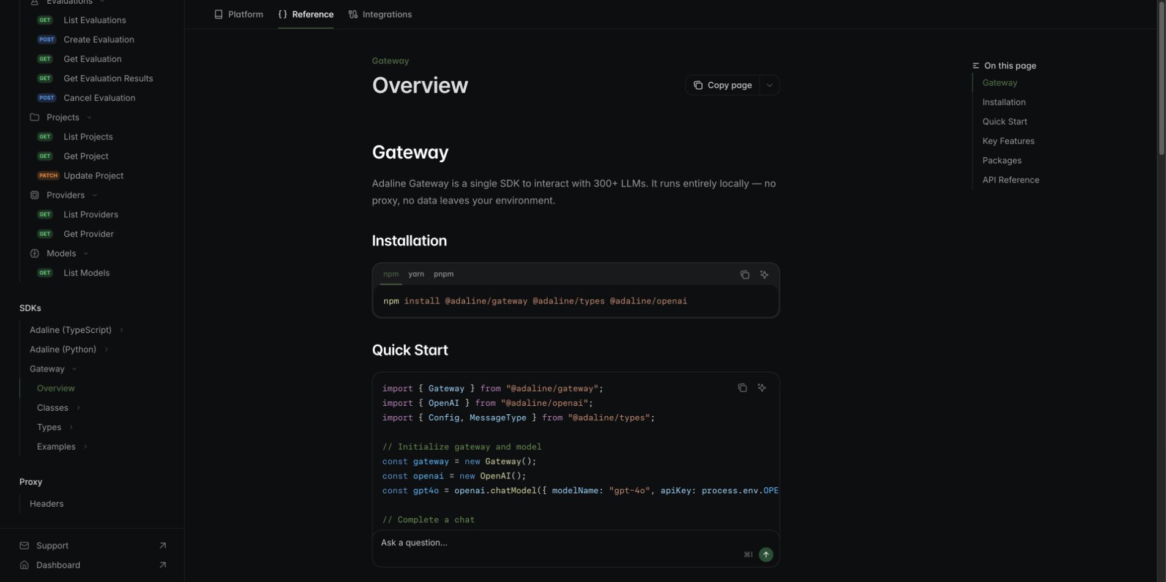1166x582 pixels.
Task: Open List Projects endpoint
Action: [88, 137]
